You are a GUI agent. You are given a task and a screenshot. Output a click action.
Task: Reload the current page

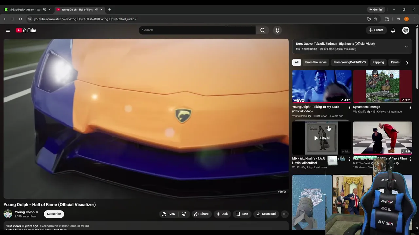tap(20, 19)
